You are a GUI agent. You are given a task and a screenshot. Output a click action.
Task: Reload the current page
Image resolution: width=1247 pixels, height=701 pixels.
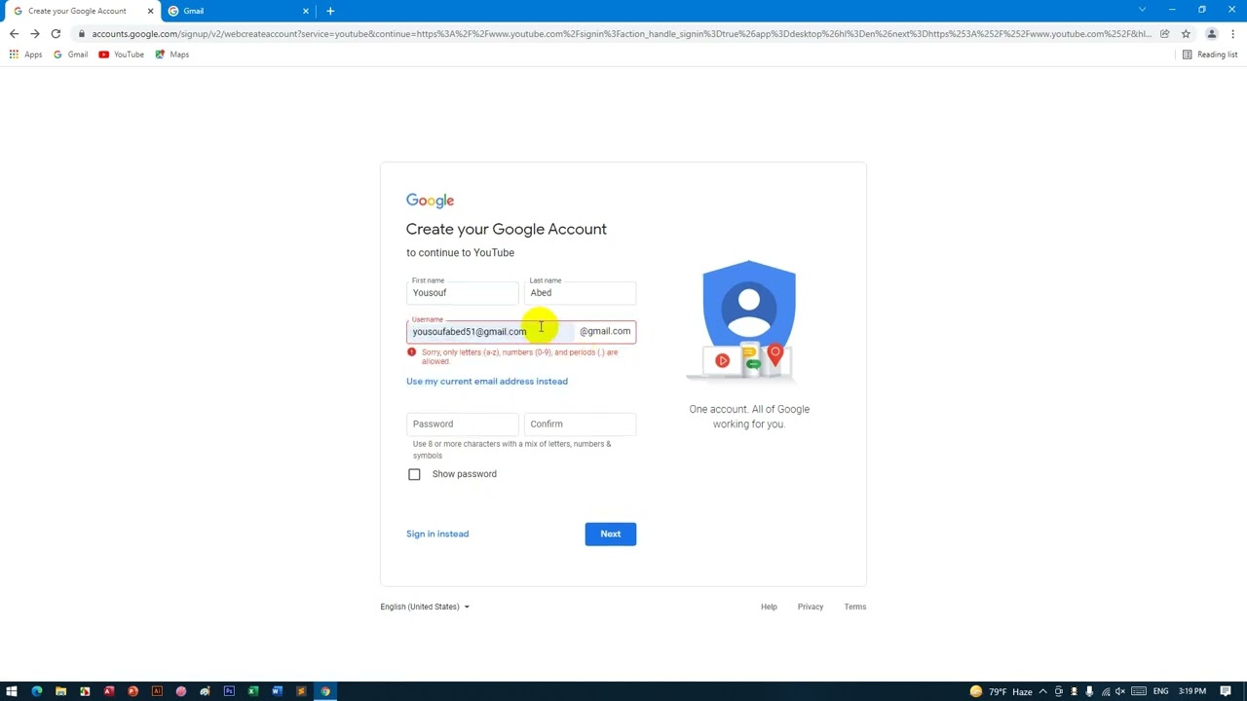coord(56,34)
